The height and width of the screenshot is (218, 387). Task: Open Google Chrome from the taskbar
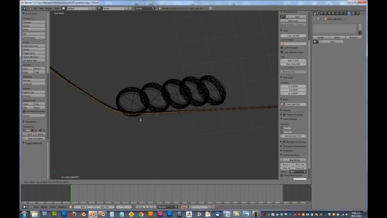141,214
